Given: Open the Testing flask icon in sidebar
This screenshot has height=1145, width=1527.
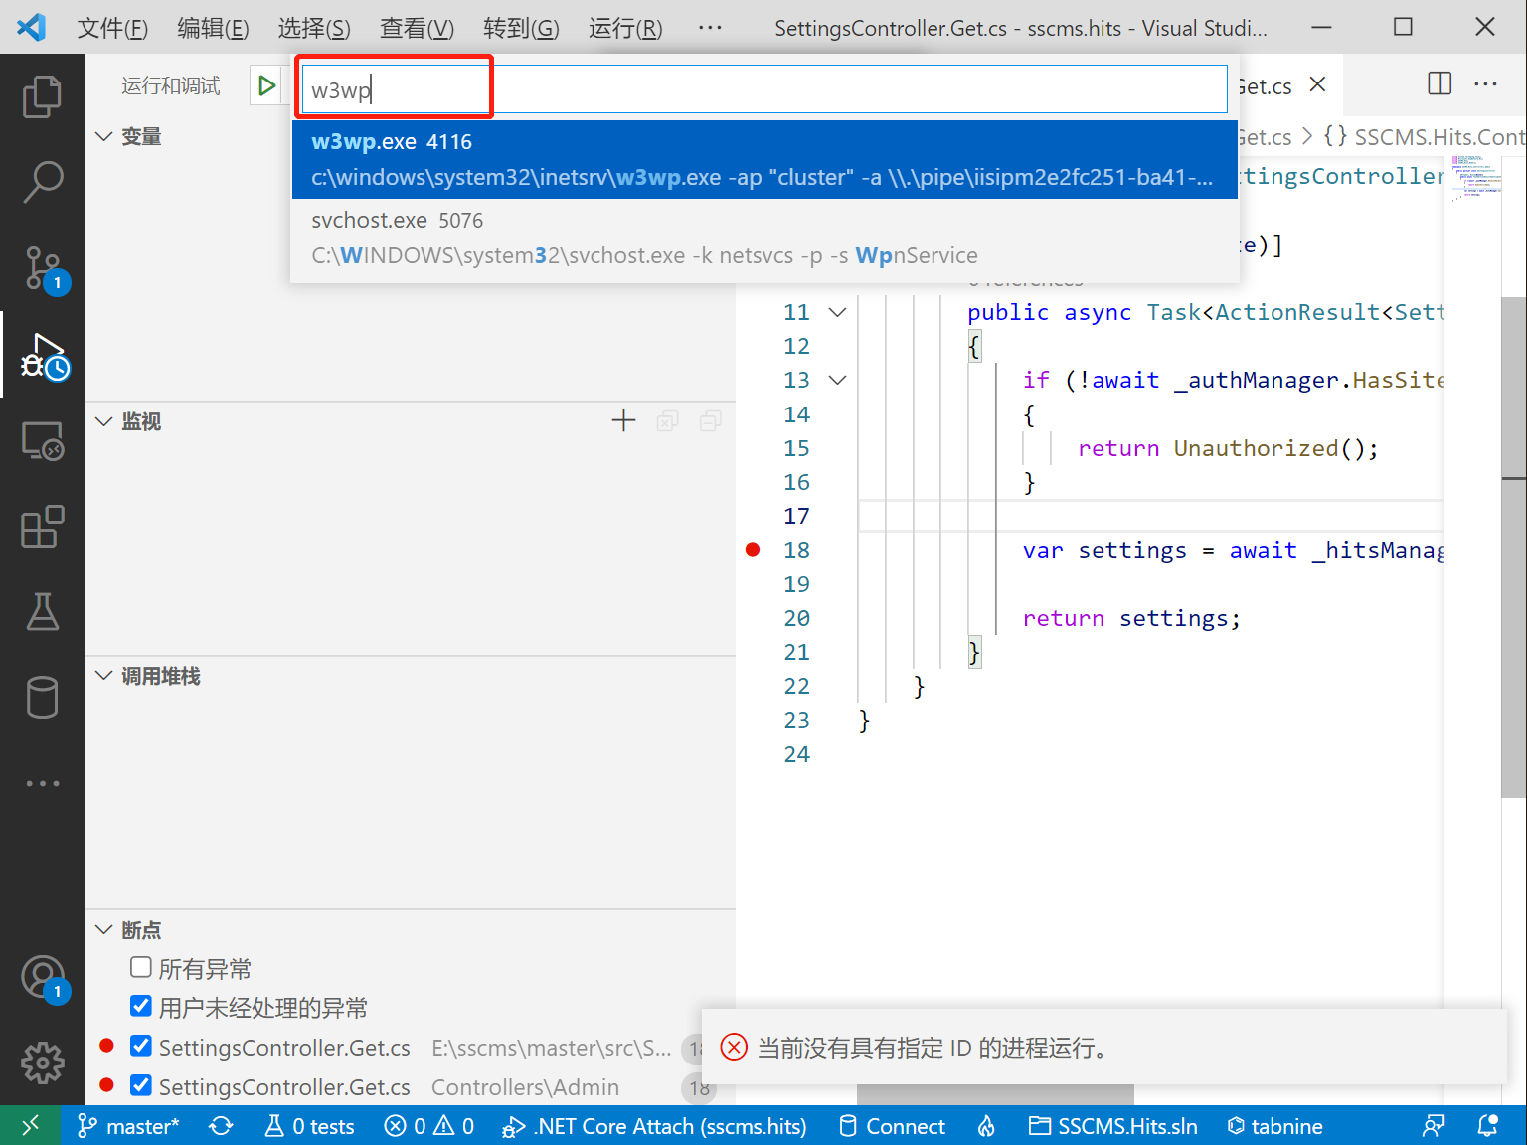Looking at the screenshot, I should click(42, 612).
